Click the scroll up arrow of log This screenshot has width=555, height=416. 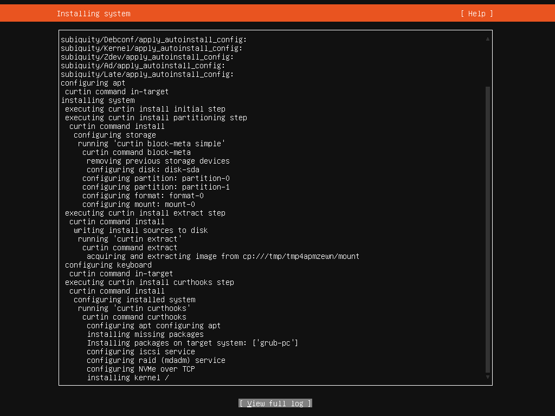pos(488,39)
